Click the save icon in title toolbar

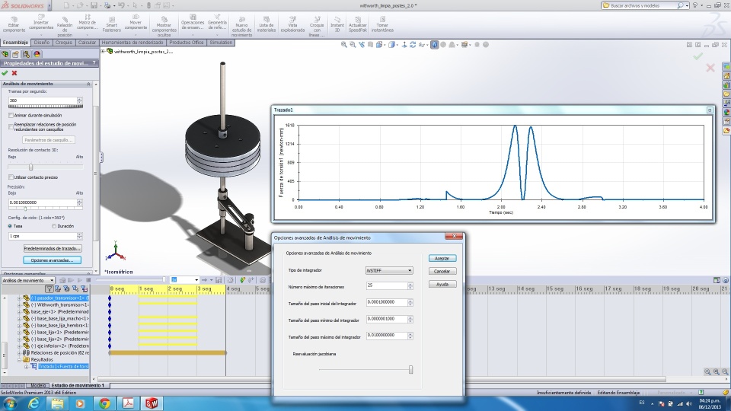coord(94,5)
